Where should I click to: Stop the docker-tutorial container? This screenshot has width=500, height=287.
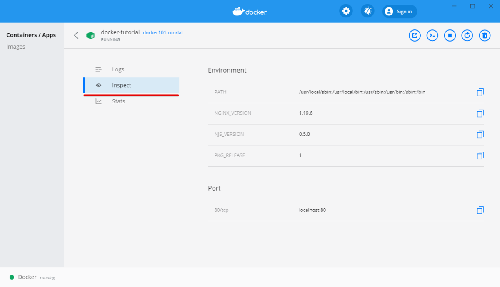pyautogui.click(x=450, y=36)
